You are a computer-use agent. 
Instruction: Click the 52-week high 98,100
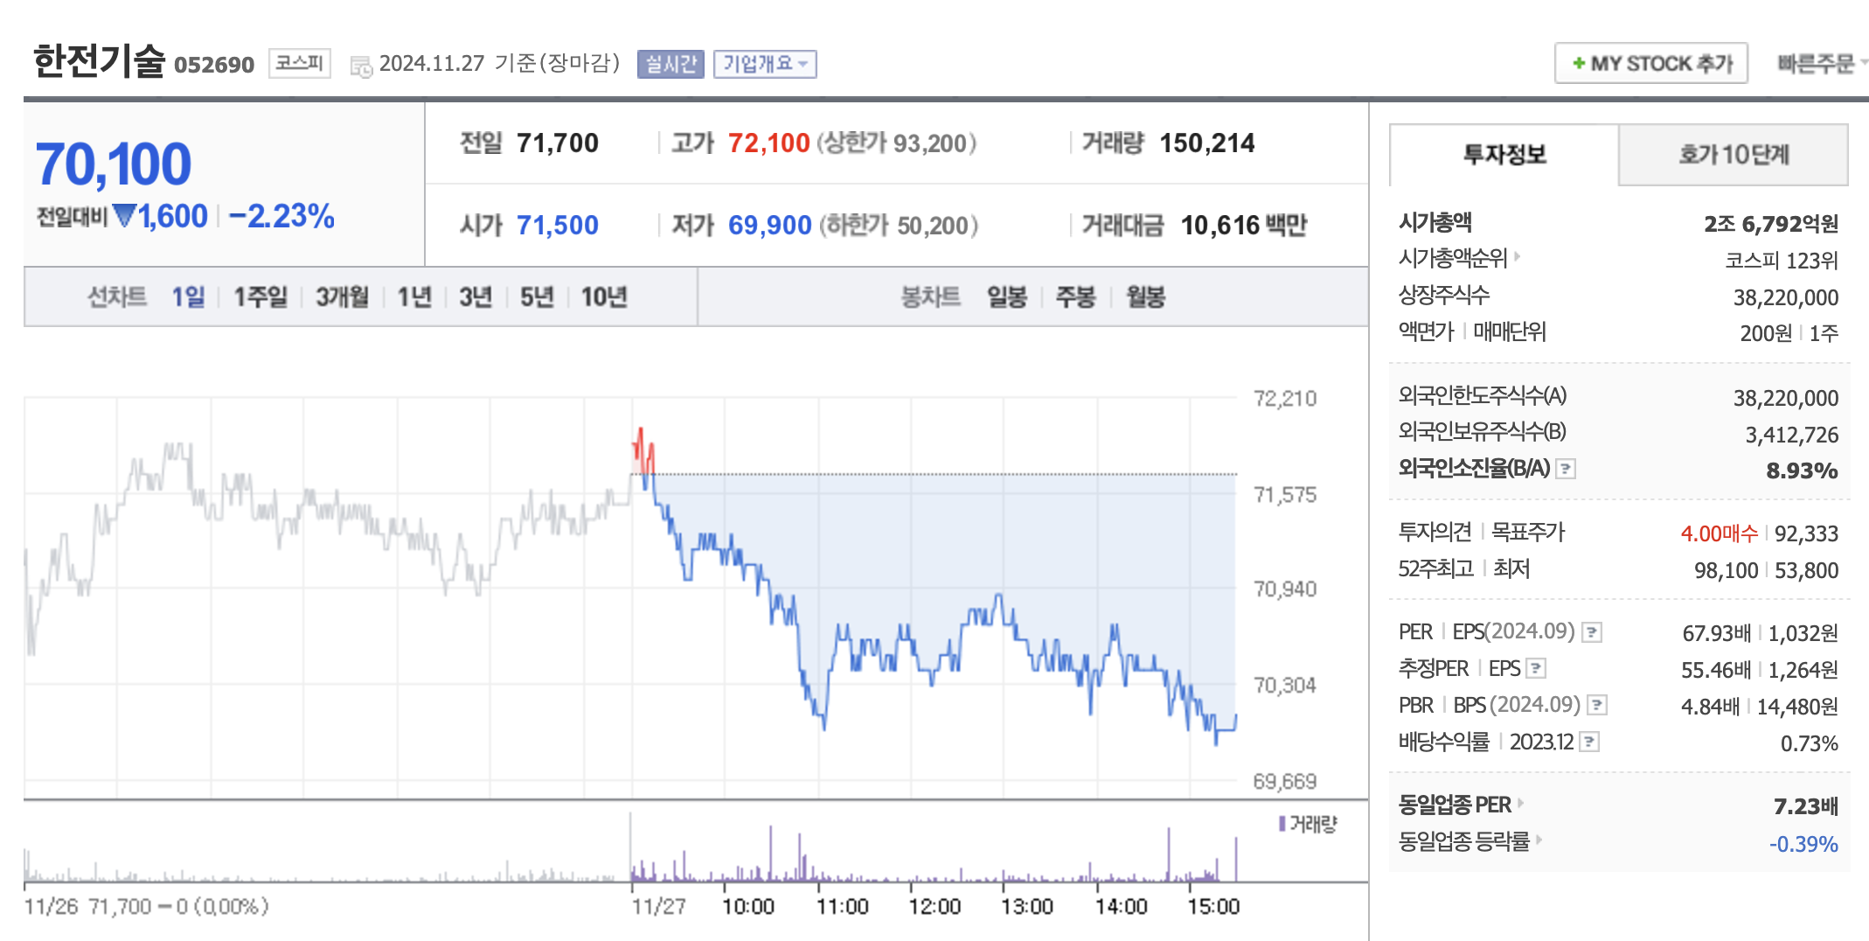[1726, 570]
